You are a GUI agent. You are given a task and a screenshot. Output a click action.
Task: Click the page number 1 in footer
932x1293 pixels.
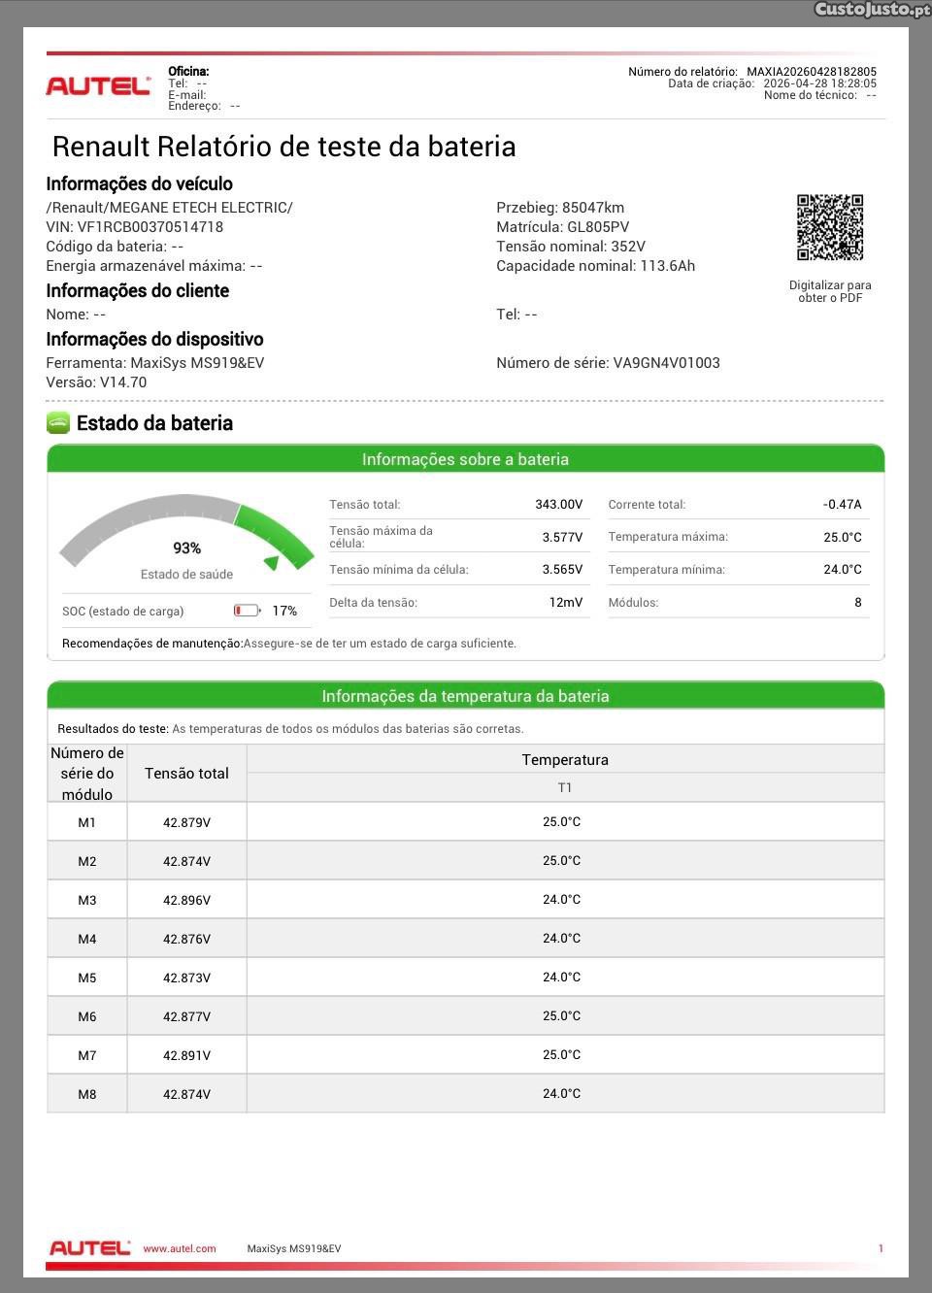(881, 1248)
